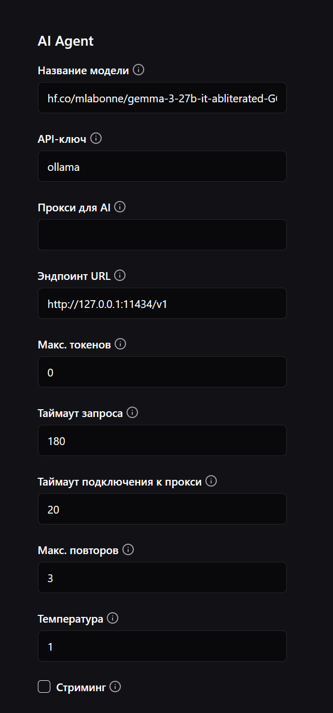The height and width of the screenshot is (713, 333).
Task: Click the proxy connection timeout field
Action: (x=162, y=509)
